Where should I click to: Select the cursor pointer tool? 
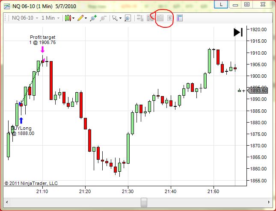click(115, 18)
